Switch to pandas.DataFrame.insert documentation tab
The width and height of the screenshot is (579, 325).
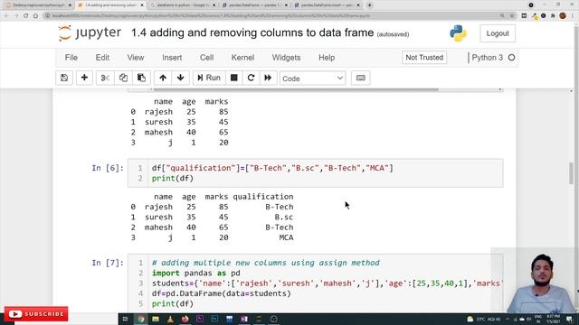click(327, 5)
